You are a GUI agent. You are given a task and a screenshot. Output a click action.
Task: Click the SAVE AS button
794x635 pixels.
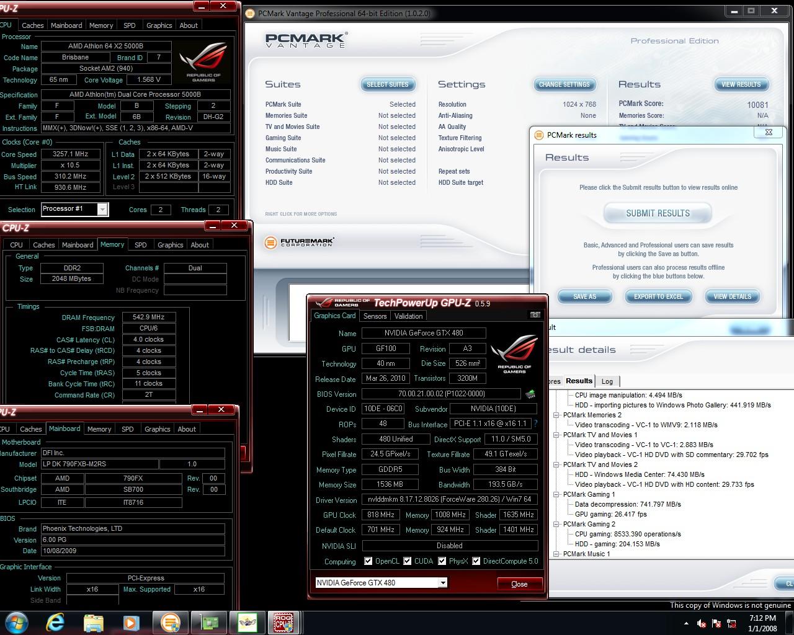(x=584, y=297)
